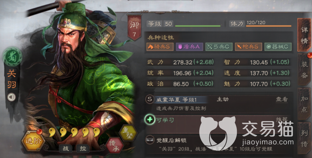
Task: Open the 列传 biography tab
Action: tap(304, 138)
